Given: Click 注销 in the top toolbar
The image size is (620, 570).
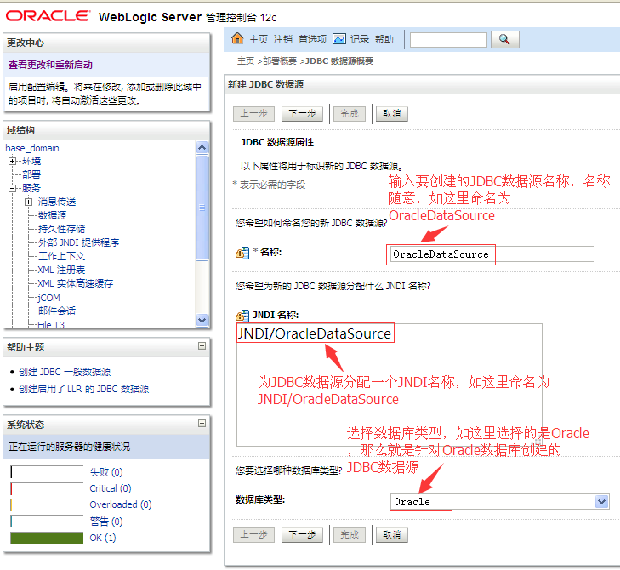Looking at the screenshot, I should pos(283,39).
